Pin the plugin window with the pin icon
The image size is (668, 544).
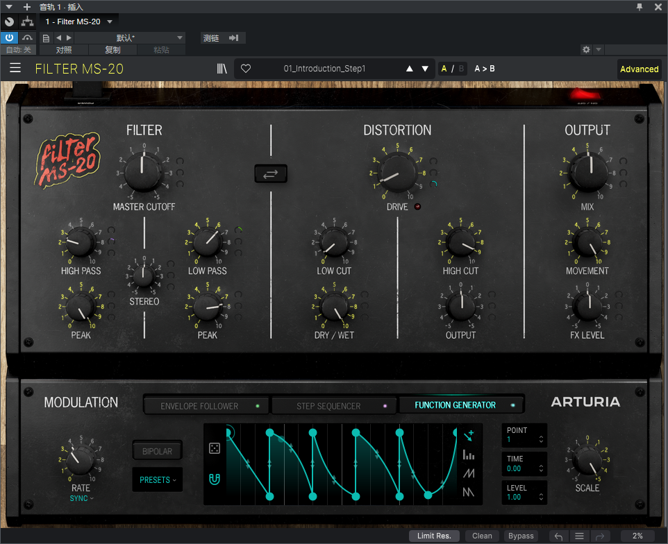coord(640,7)
